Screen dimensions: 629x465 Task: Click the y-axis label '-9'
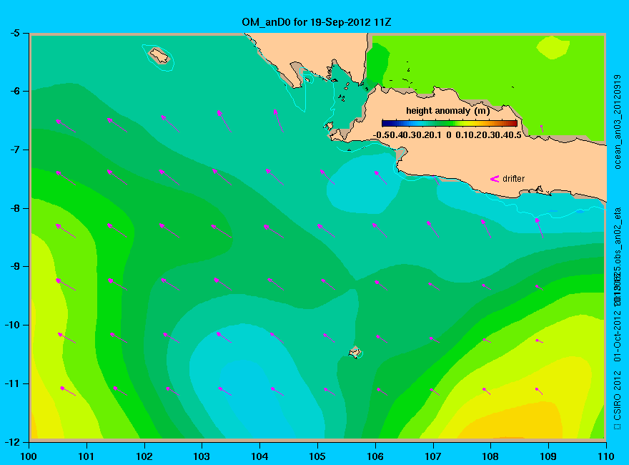coord(15,266)
